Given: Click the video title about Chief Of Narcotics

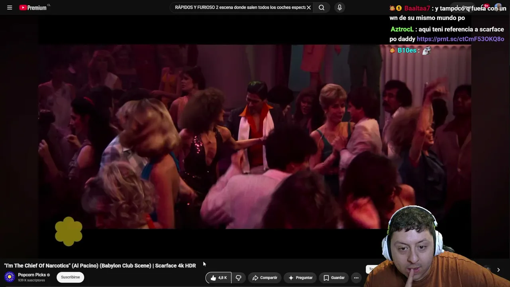Looking at the screenshot, I should coord(100,265).
